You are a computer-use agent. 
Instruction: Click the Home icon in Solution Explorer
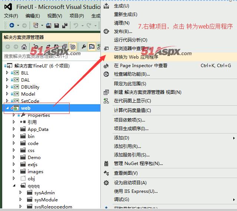click(24, 47)
